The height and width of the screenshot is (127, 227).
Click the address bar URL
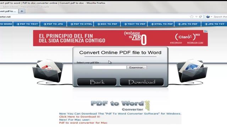pos(94,17)
